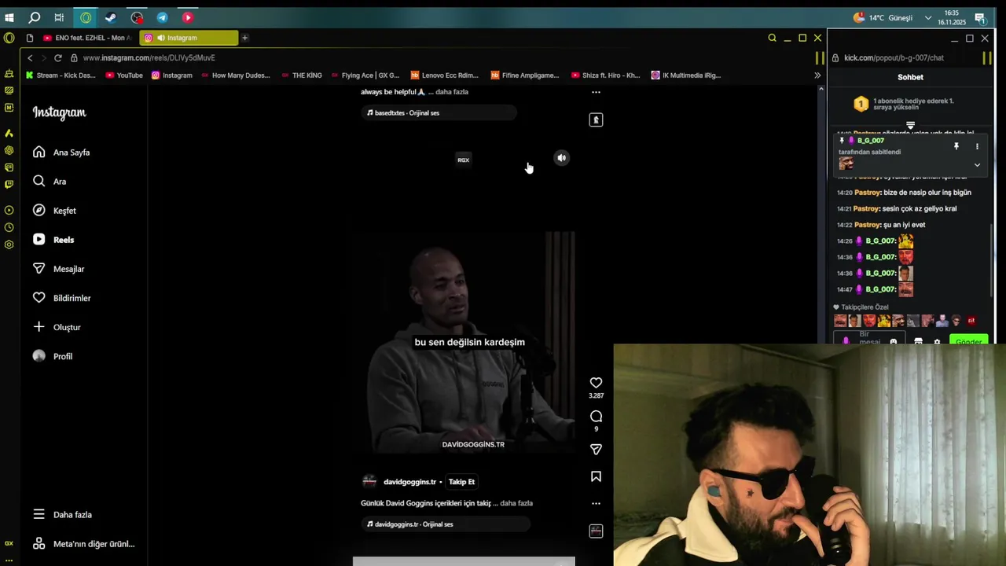Mute the reel with speaker icon

tap(561, 158)
